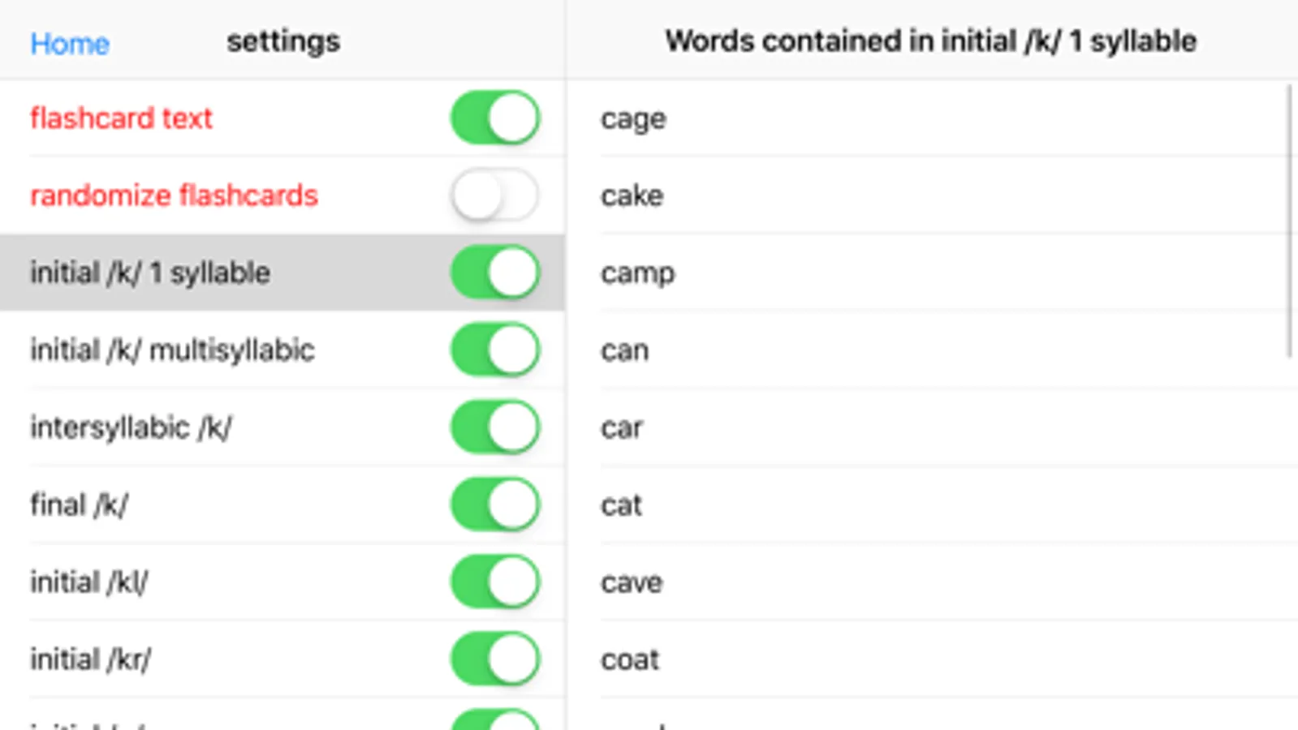Disable the flashcard text switch

(495, 118)
